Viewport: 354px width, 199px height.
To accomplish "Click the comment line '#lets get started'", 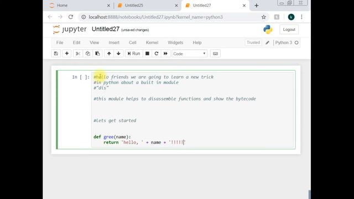I will point(114,121).
